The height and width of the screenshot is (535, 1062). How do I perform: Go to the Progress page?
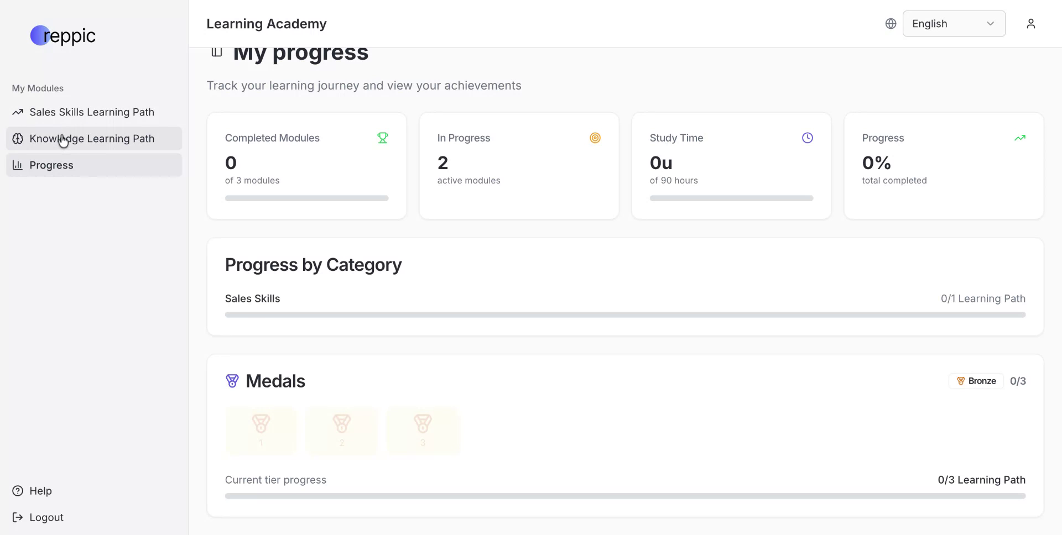(x=51, y=165)
